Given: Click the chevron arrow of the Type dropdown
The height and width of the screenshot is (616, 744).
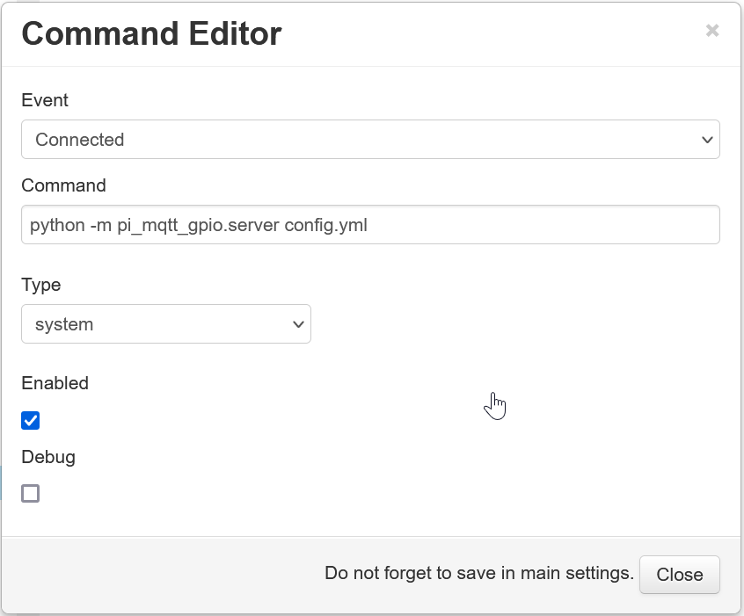Looking at the screenshot, I should (x=298, y=324).
